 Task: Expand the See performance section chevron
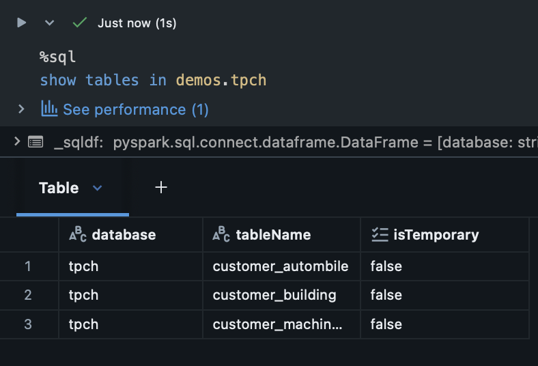point(21,109)
